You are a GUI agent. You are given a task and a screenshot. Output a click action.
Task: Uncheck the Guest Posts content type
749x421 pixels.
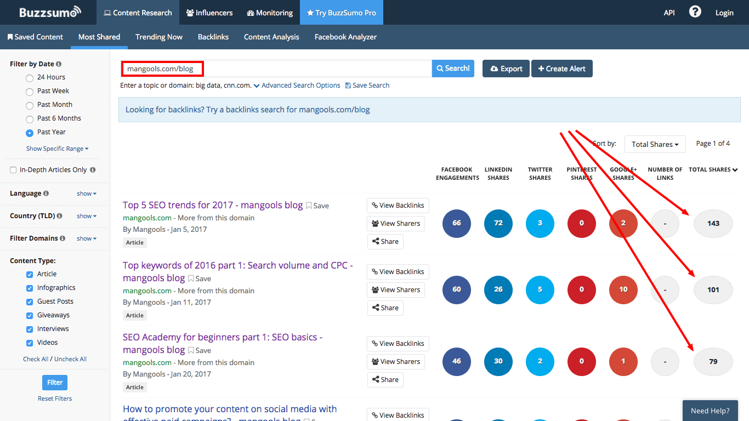pos(30,301)
